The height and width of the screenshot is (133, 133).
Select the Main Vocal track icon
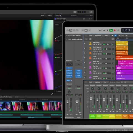tap(90, 44)
